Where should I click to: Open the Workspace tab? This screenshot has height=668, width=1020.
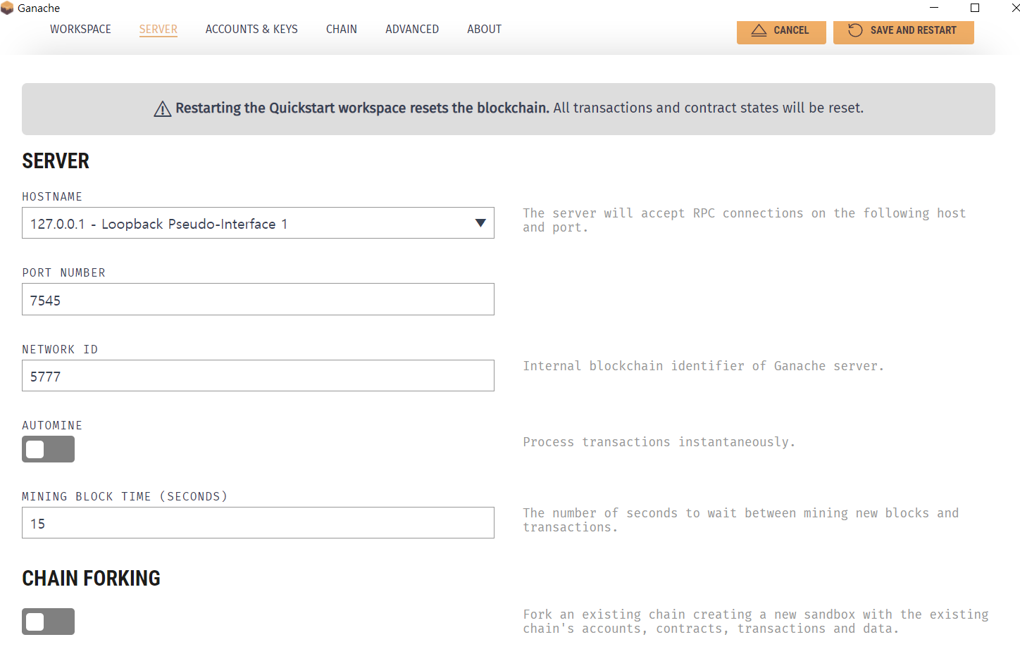click(x=80, y=29)
